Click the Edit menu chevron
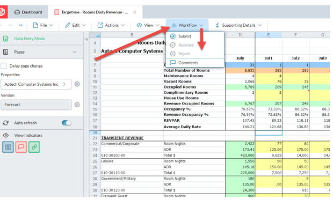333x208 pixels. 84,25
